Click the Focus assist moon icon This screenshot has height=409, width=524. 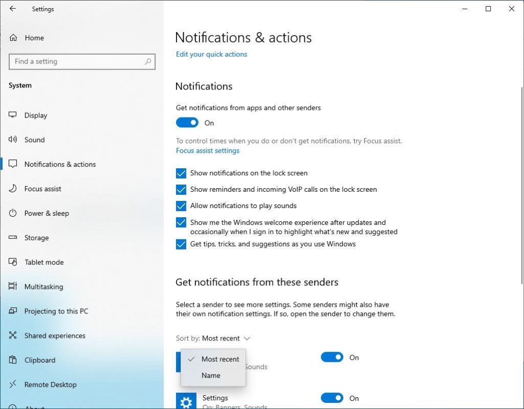click(12, 189)
